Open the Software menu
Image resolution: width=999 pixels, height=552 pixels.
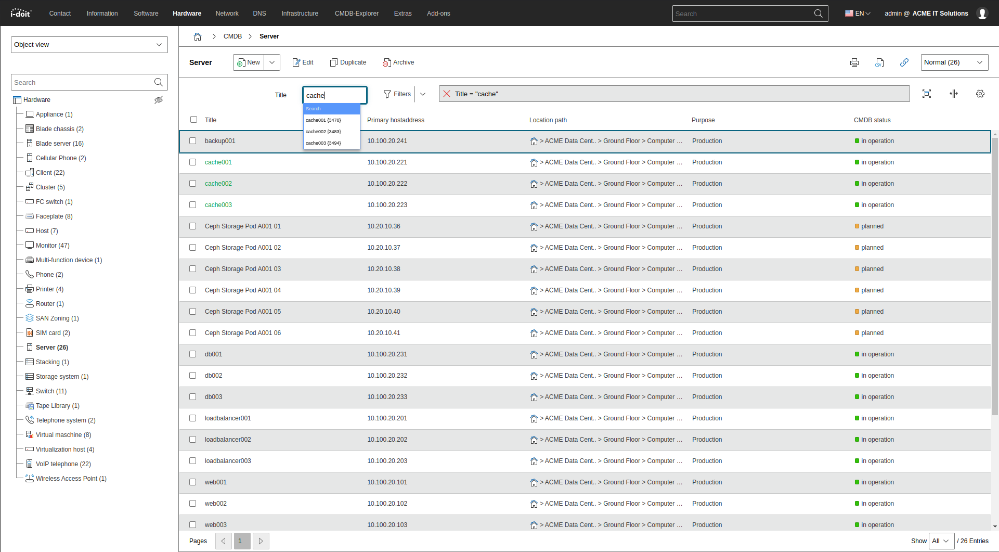pyautogui.click(x=146, y=14)
